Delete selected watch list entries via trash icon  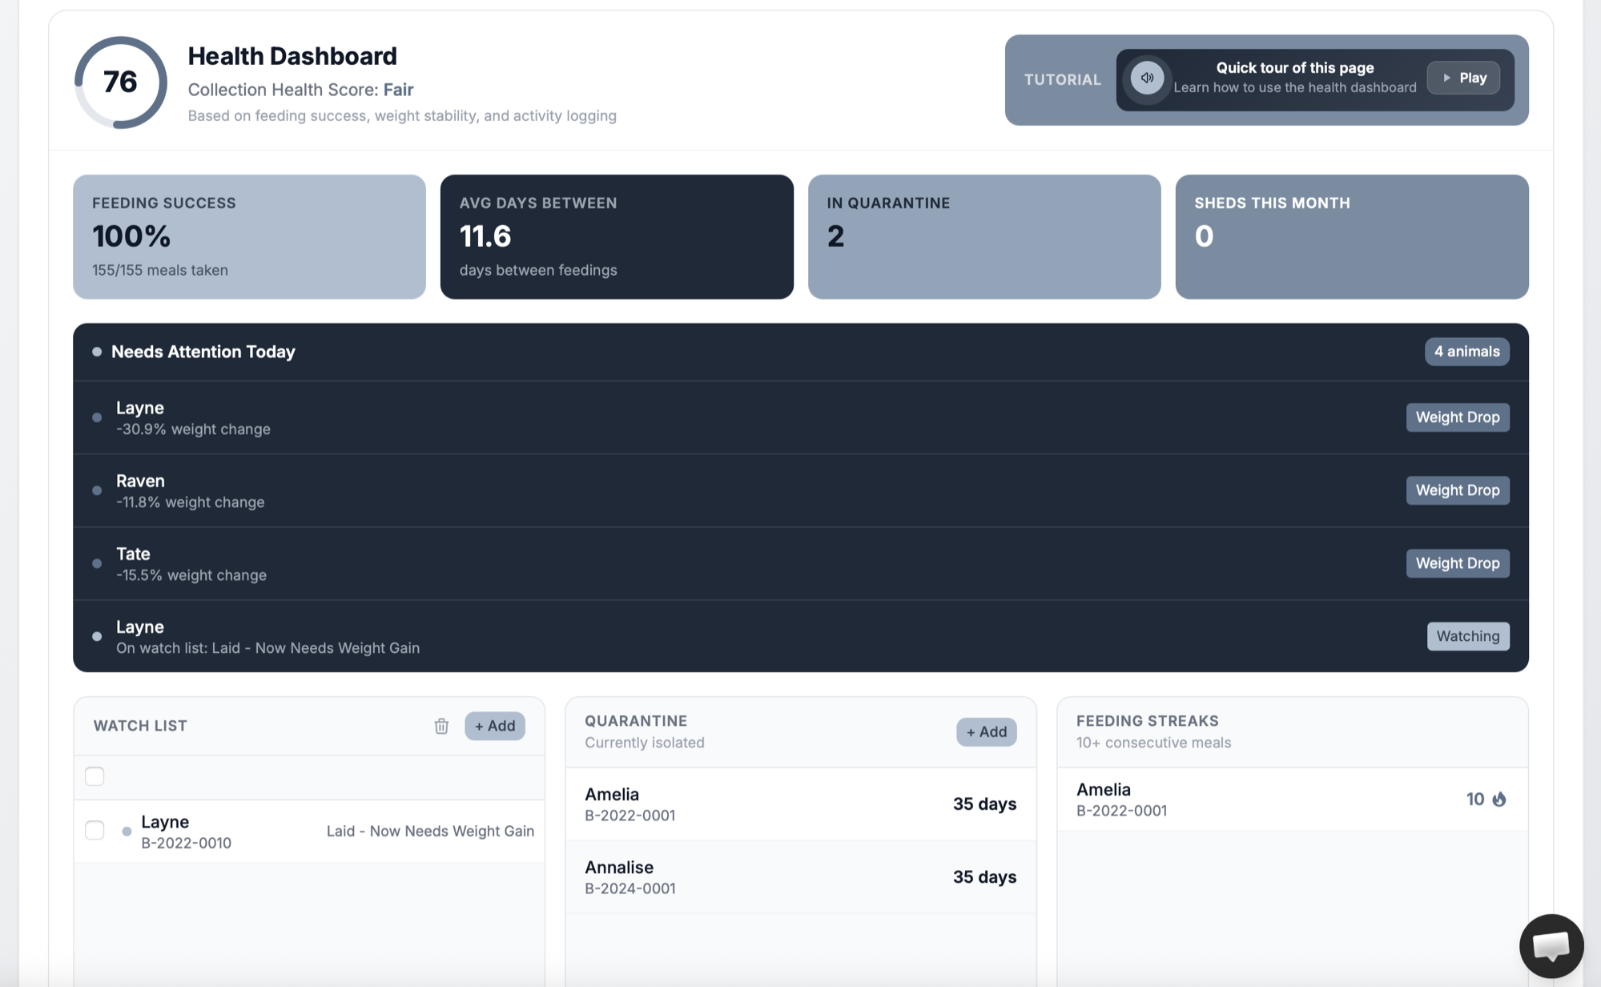coord(441,726)
